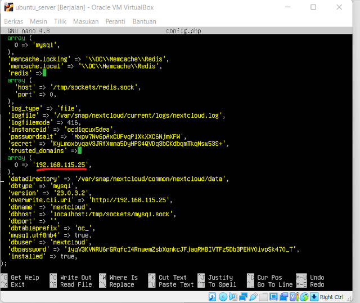
Task: Click the nano 'Write Out' shortcut label
Action: point(76,278)
